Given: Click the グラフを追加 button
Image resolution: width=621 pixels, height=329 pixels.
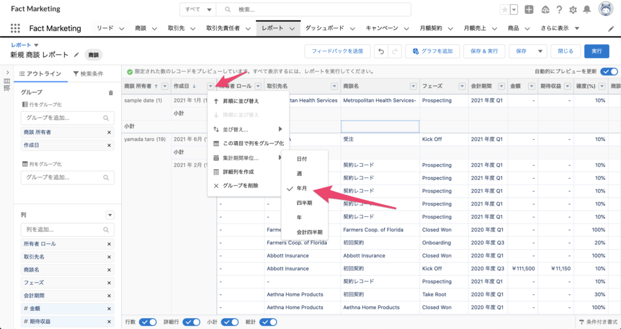Looking at the screenshot, I should (x=432, y=52).
